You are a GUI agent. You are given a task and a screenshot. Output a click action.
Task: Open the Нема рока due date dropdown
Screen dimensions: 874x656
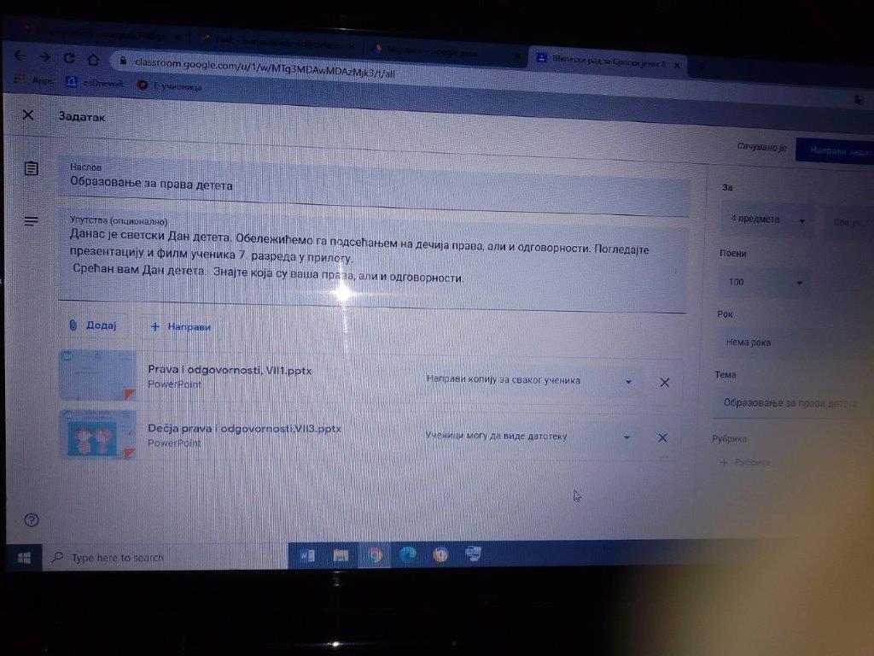[795, 343]
